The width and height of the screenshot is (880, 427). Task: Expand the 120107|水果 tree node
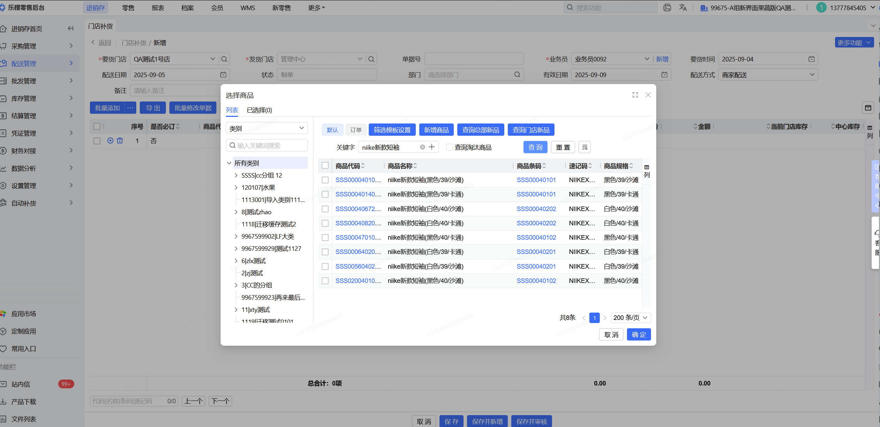236,188
